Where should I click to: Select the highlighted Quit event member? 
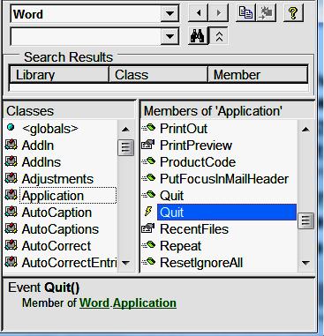pos(227,213)
